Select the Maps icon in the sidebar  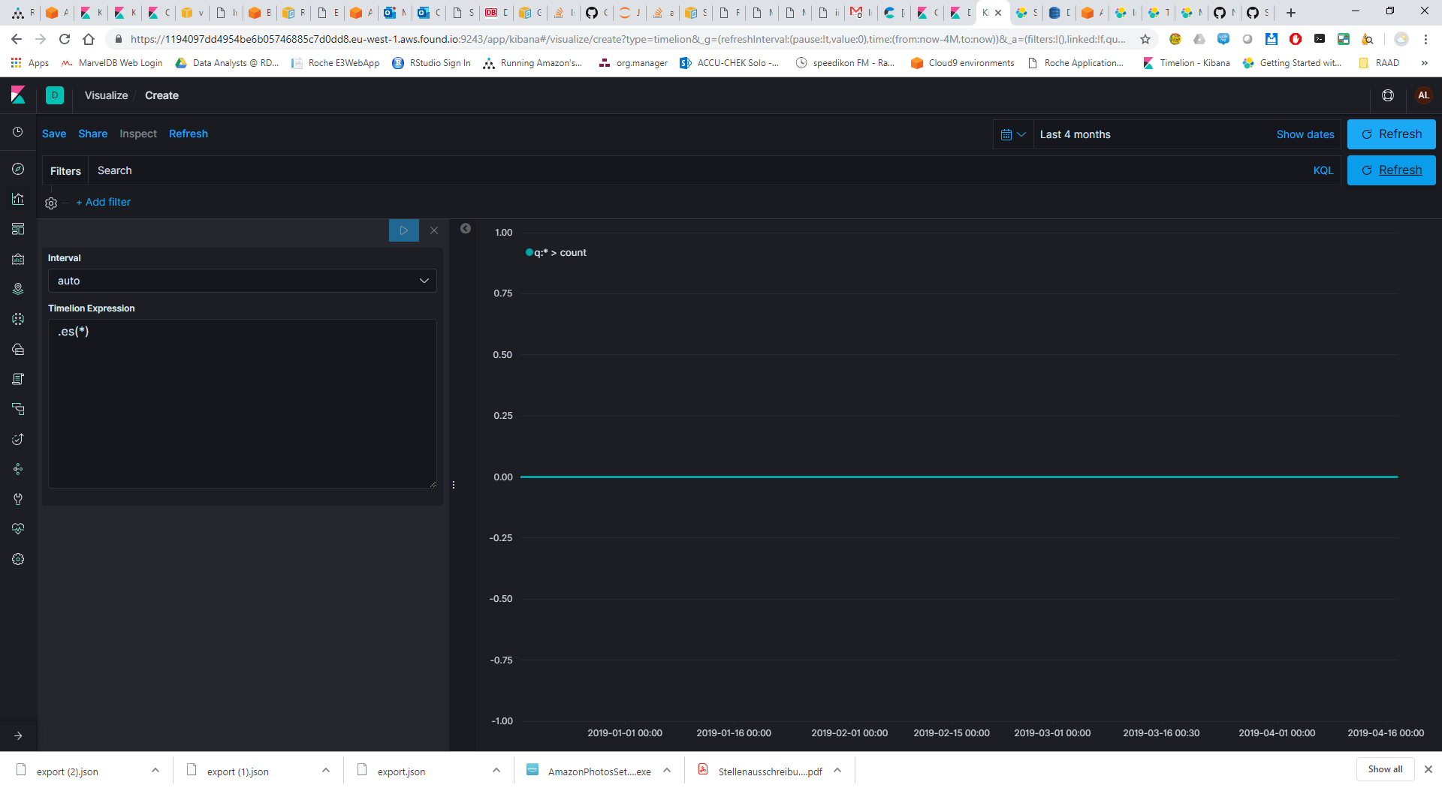[x=17, y=289]
